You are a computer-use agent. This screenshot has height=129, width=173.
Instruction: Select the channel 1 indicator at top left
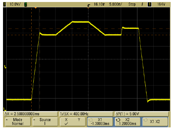(5, 5)
